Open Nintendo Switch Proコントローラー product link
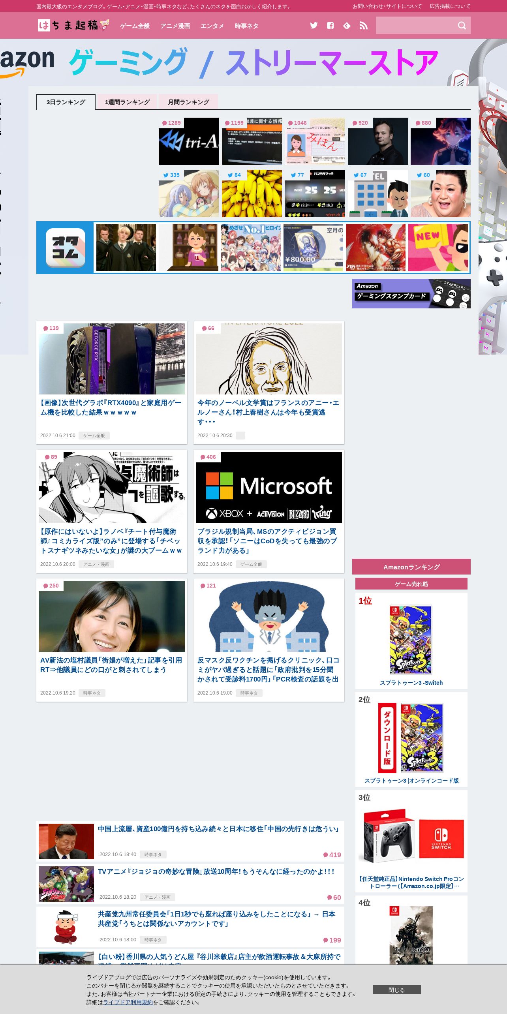Image resolution: width=507 pixels, height=1014 pixels. 411,883
